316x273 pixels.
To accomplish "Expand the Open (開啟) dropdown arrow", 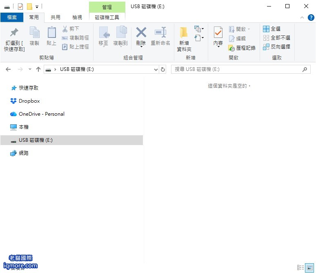I will pyautogui.click(x=249, y=29).
